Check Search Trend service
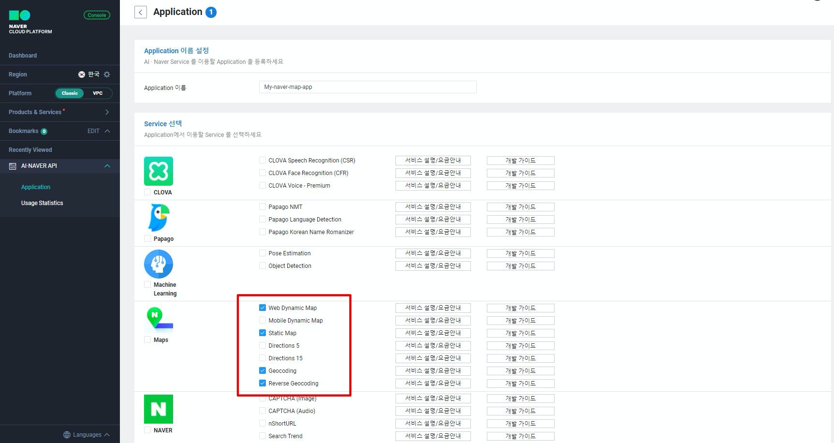 (x=263, y=436)
